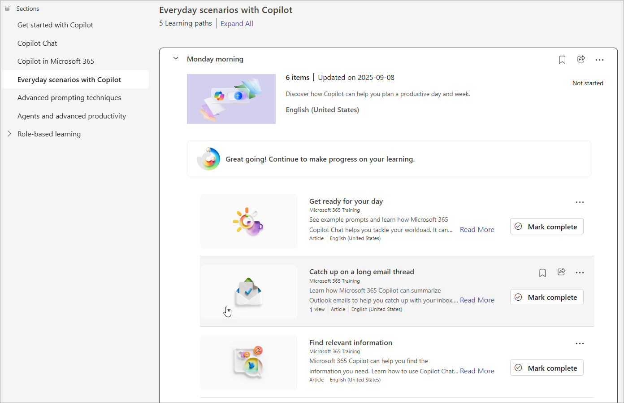Open the Catch up on a long email thread title
This screenshot has width=624, height=403.
(362, 272)
